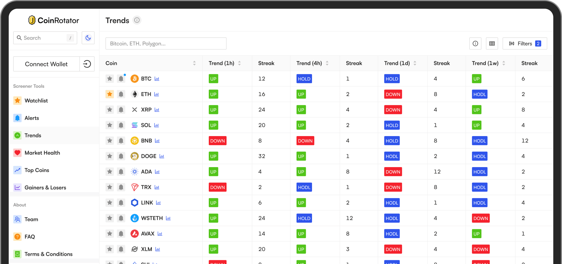Image resolution: width=562 pixels, height=264 pixels.
Task: Star BTC for the watchlist
Action: pyautogui.click(x=110, y=79)
